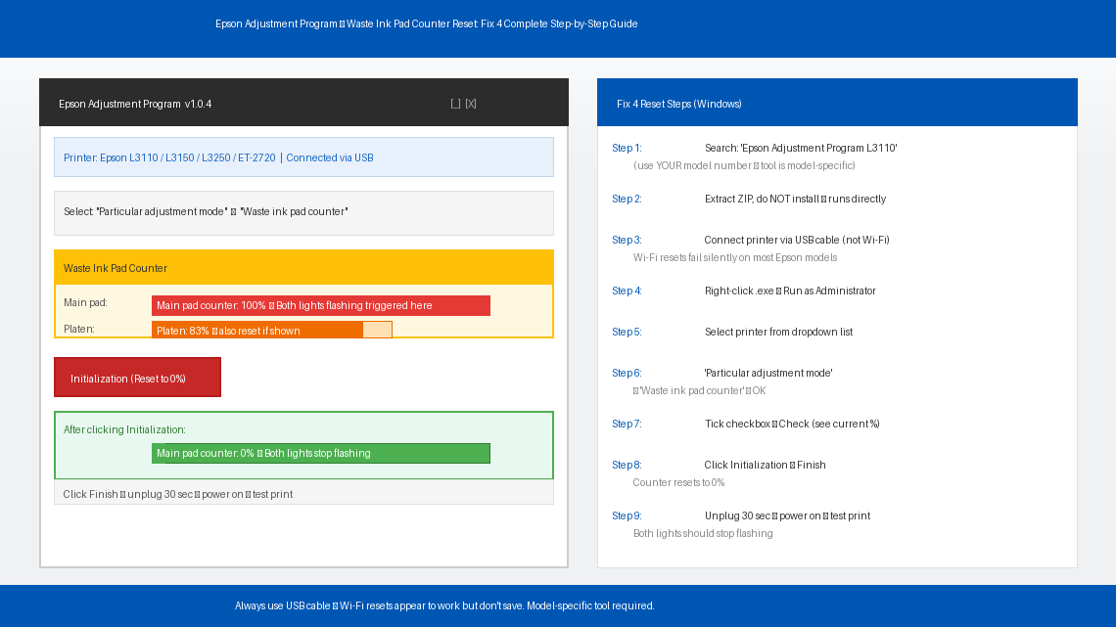Click the Step 9 label

click(x=627, y=515)
